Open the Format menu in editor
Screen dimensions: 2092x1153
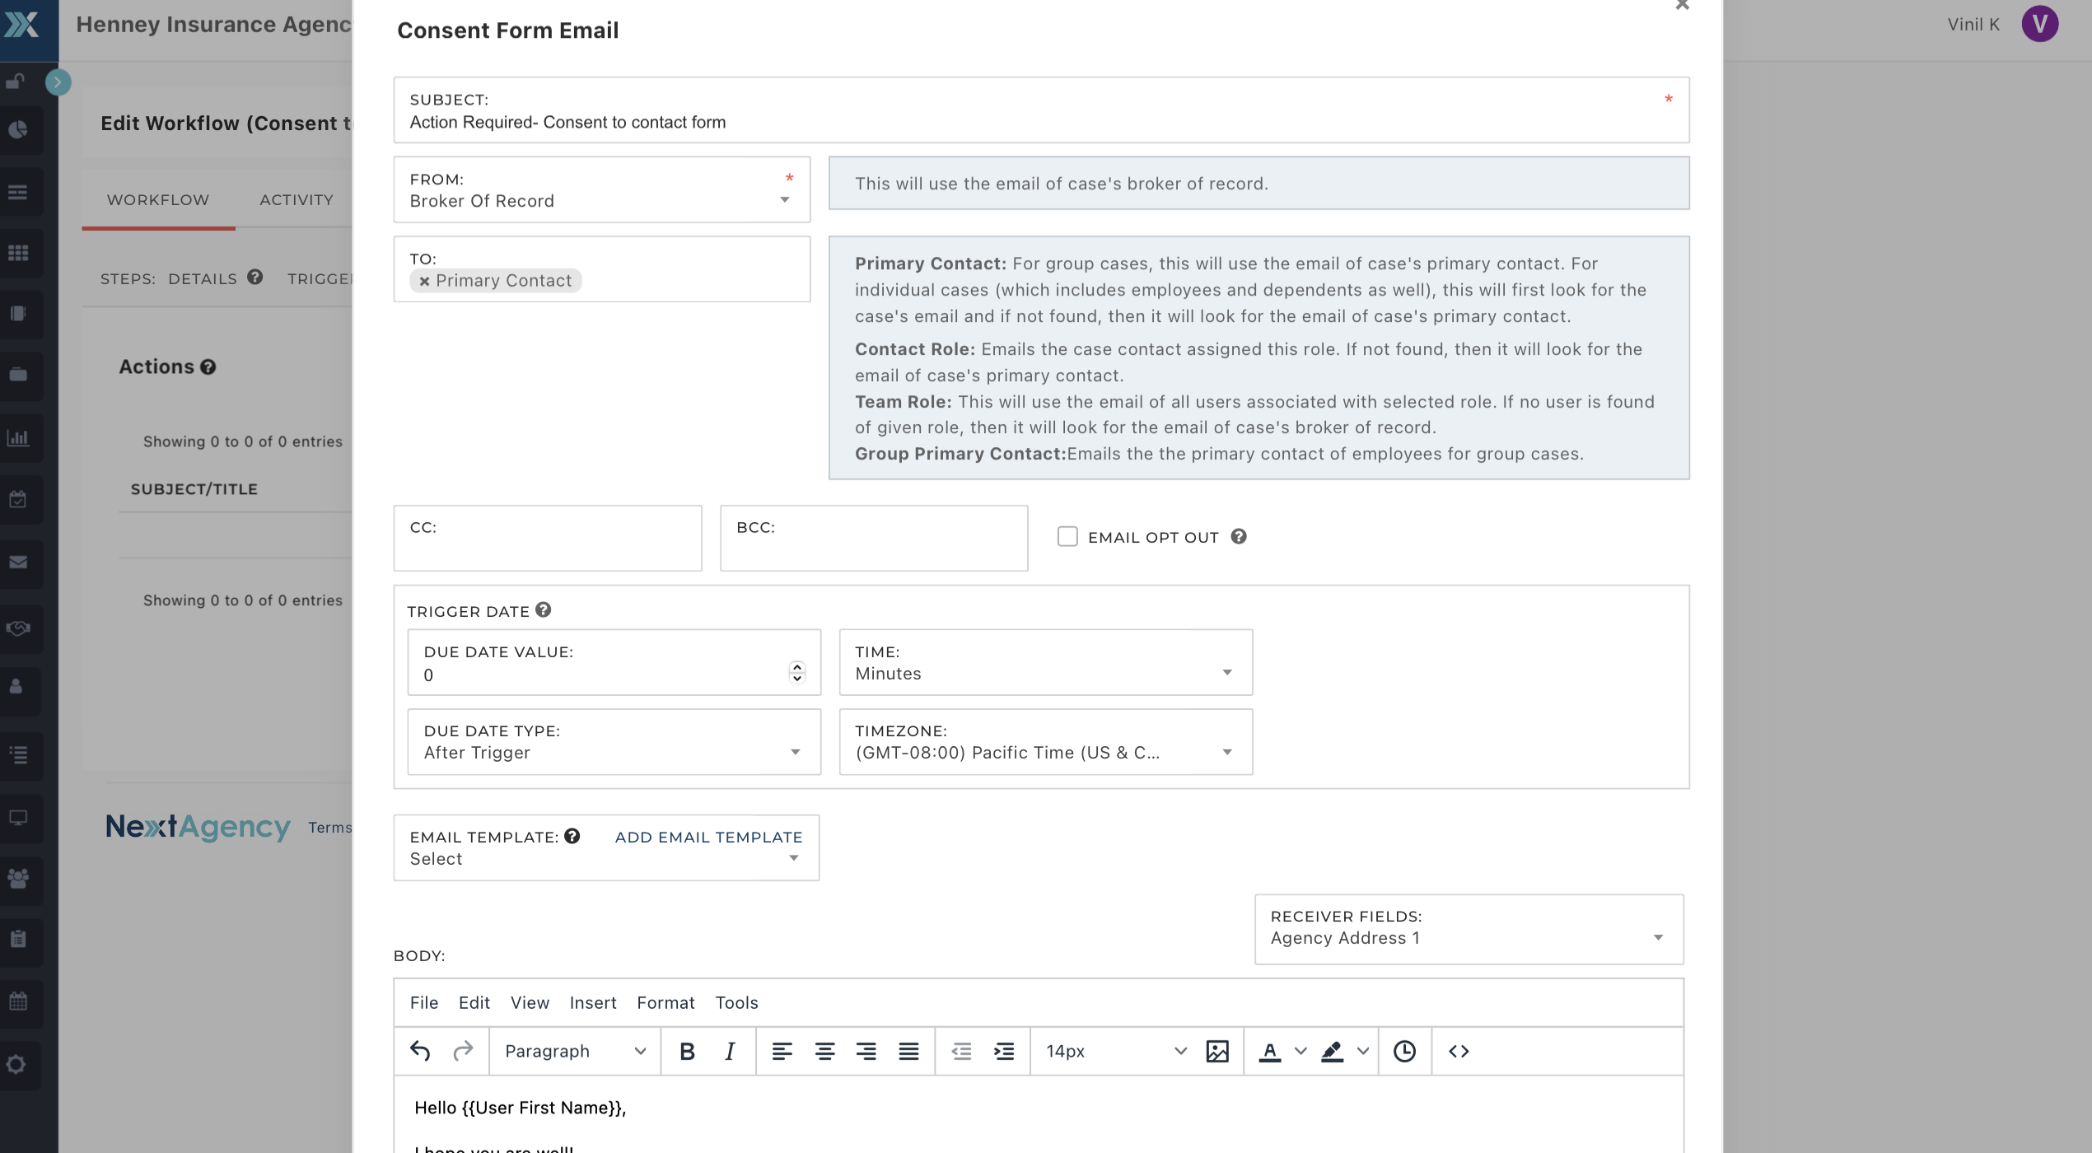pos(665,1002)
